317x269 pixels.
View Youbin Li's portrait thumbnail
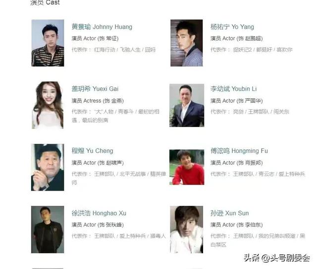(187, 105)
